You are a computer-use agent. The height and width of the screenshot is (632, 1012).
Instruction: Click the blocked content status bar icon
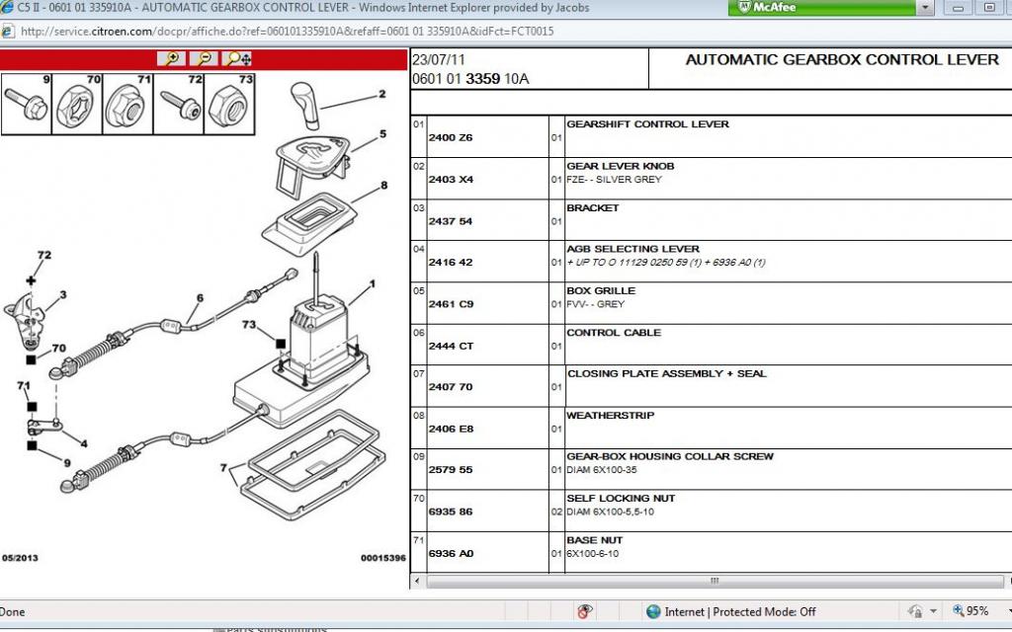[585, 611]
